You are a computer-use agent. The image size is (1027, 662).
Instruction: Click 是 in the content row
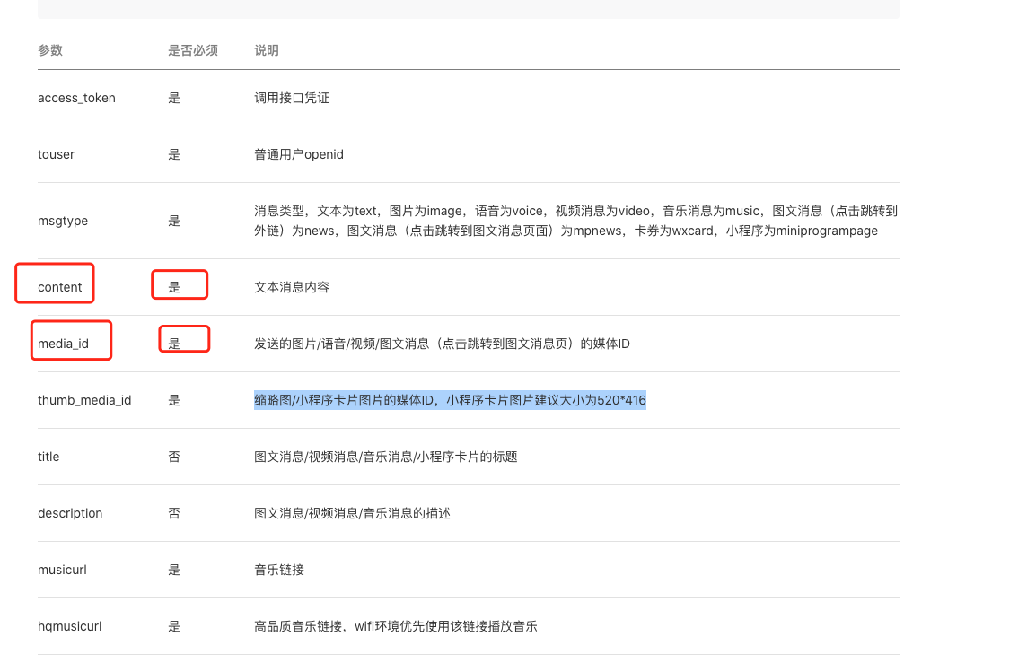click(x=173, y=287)
